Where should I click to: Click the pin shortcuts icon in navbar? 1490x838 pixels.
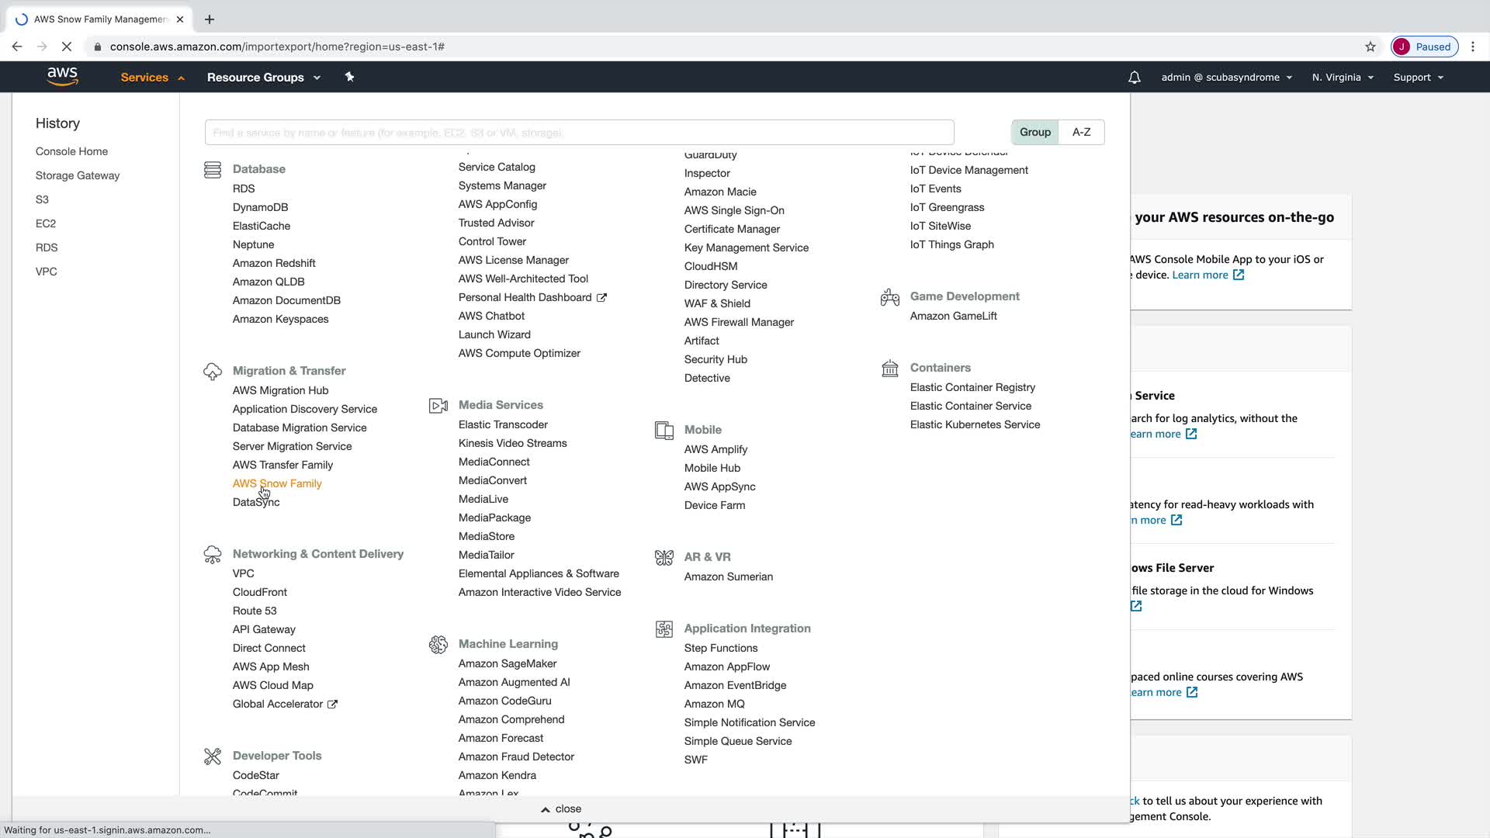[x=349, y=77]
